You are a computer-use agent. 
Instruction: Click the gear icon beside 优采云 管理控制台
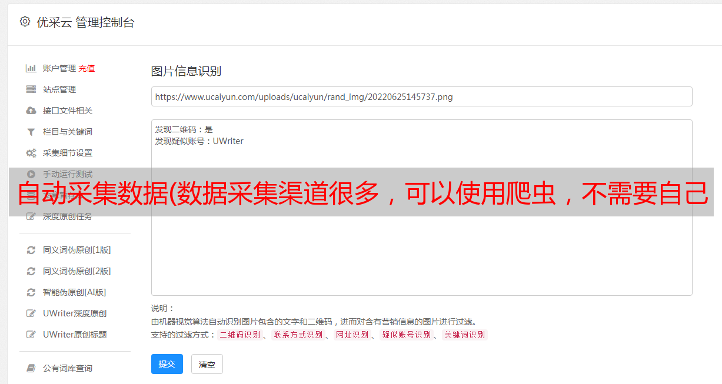(x=25, y=22)
